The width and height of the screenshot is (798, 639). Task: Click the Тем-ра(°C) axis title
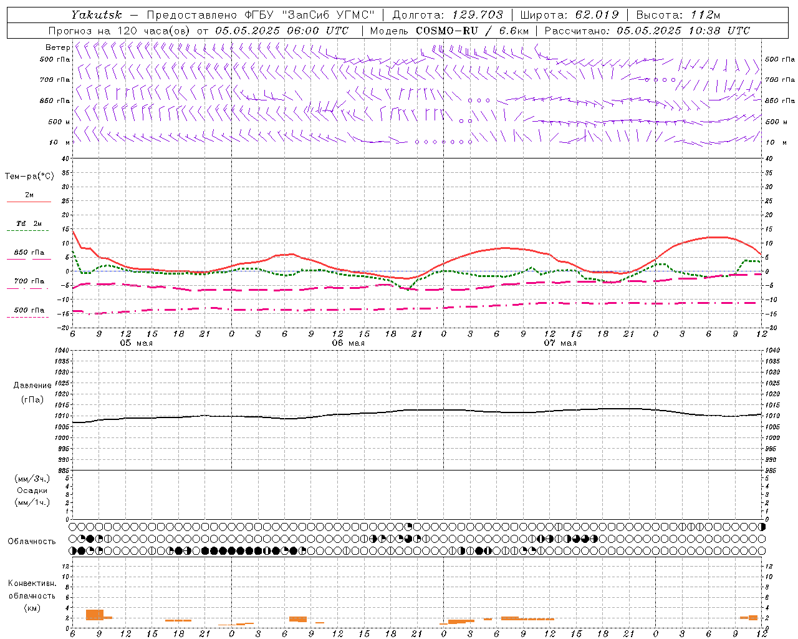point(29,177)
